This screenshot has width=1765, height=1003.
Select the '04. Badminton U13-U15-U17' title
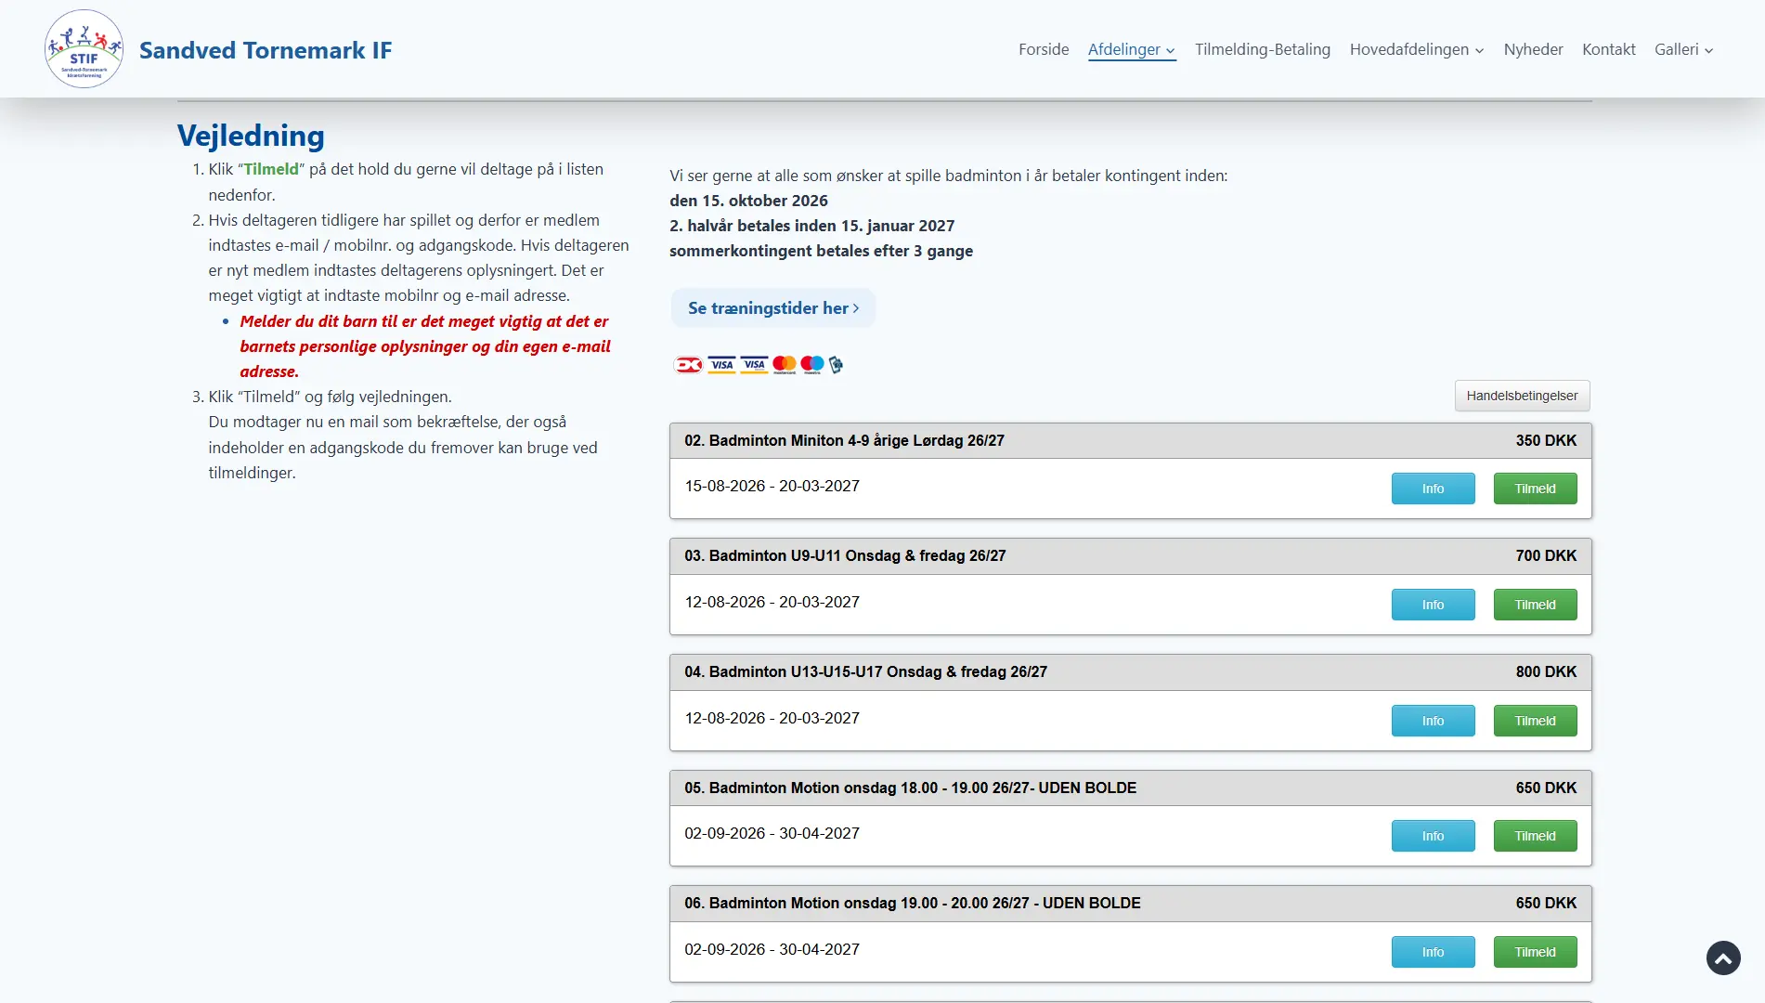[865, 671]
